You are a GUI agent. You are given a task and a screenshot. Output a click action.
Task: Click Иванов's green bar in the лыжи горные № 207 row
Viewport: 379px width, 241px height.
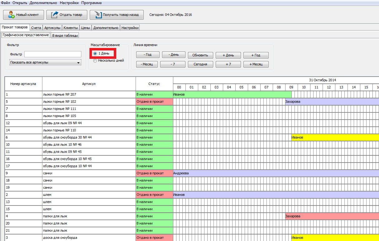[232, 94]
